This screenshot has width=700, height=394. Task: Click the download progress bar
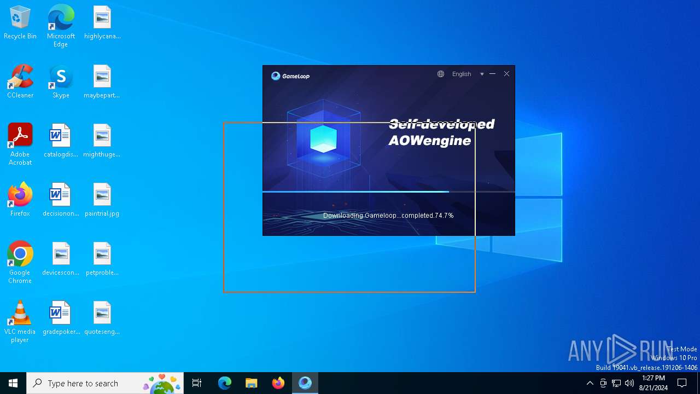389,192
